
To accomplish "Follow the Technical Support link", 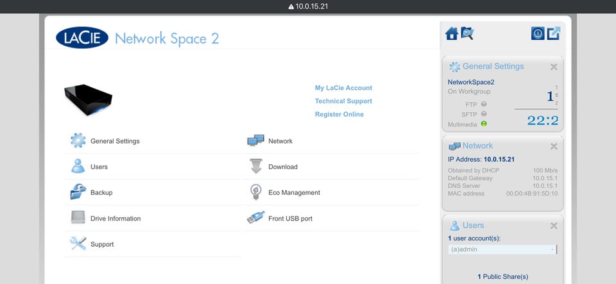I will coord(343,101).
